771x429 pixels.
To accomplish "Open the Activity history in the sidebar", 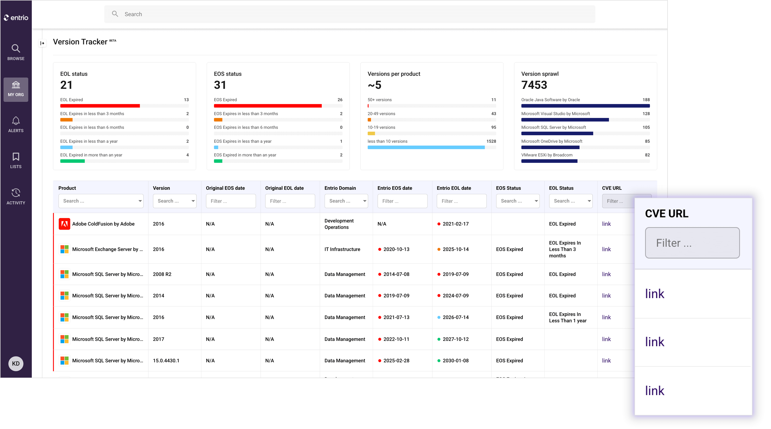I will [x=16, y=197].
